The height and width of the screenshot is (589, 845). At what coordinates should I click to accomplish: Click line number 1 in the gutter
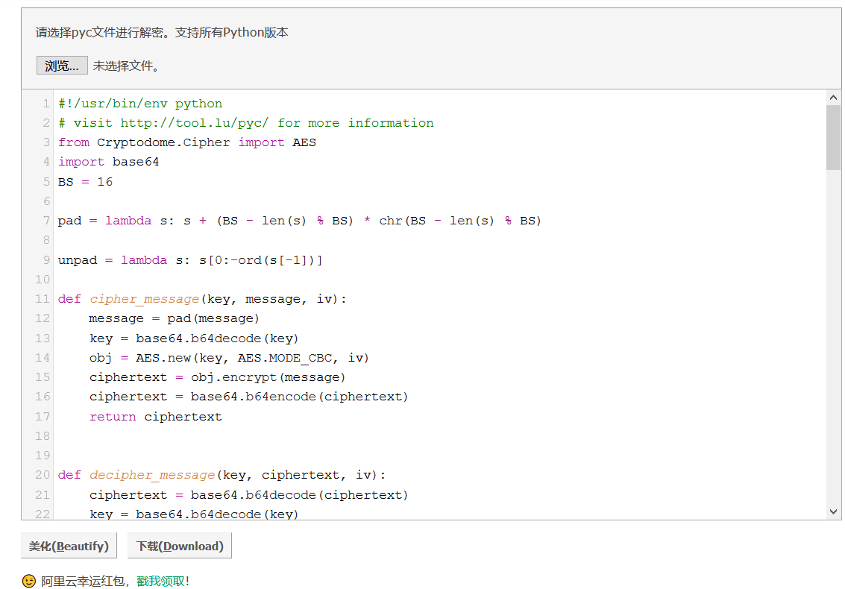(46, 104)
